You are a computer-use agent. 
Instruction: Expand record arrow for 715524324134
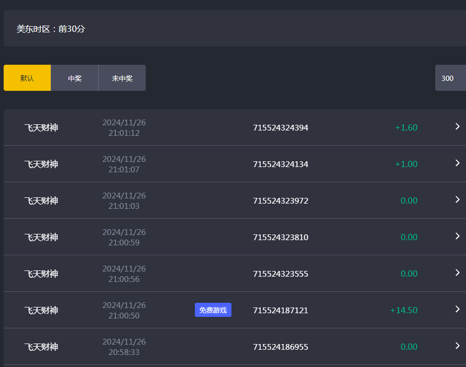point(457,163)
